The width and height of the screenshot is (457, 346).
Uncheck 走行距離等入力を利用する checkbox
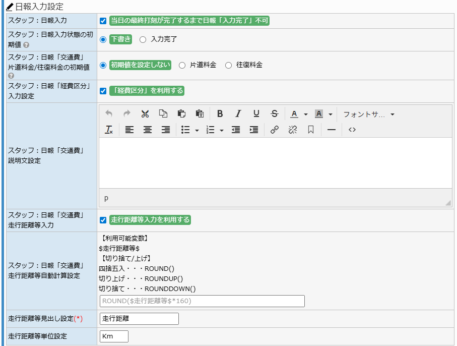103,220
